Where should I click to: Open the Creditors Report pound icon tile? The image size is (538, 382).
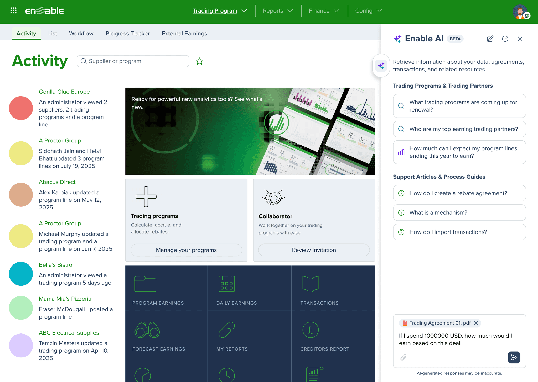click(333, 334)
